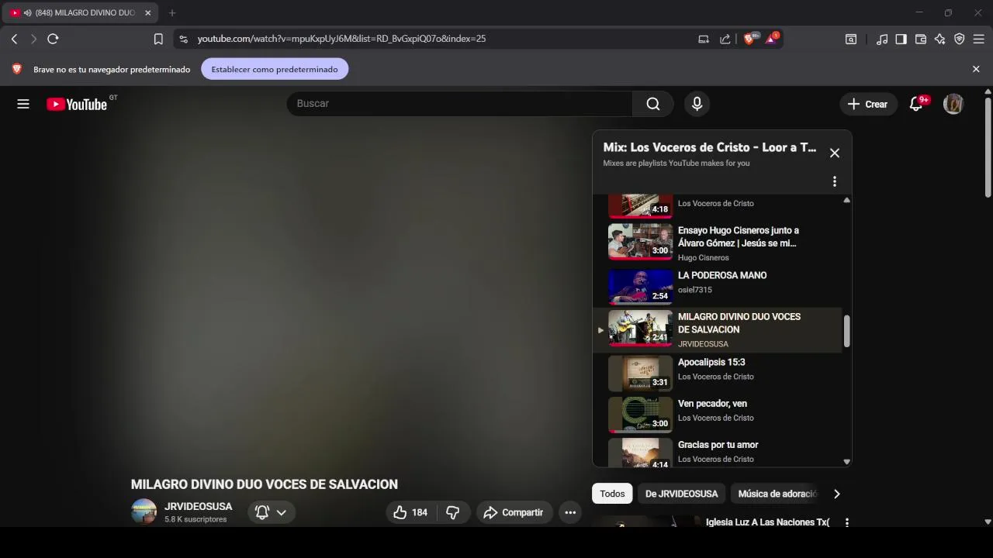Dislike the video
The image size is (993, 558).
tap(453, 512)
